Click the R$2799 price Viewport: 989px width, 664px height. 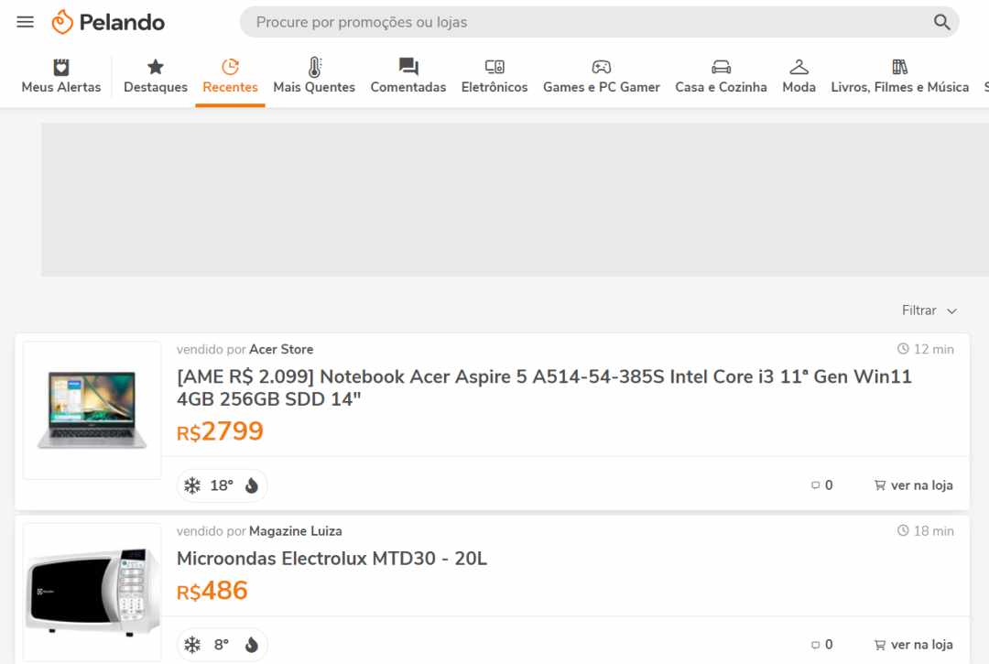point(220,432)
